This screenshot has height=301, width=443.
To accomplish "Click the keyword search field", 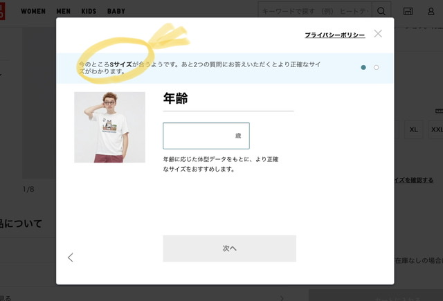I will point(315,11).
